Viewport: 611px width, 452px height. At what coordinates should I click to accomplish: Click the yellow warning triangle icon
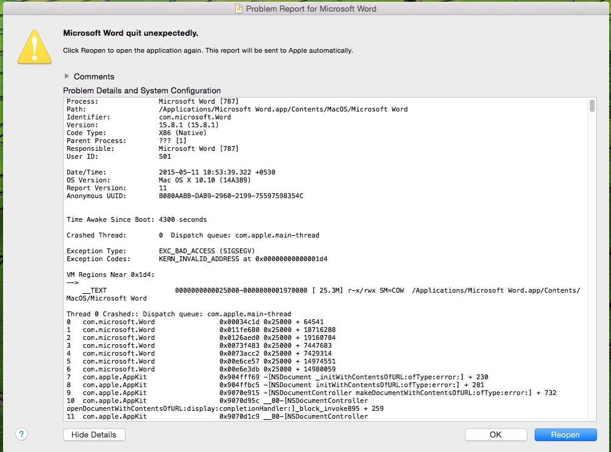tap(35, 47)
